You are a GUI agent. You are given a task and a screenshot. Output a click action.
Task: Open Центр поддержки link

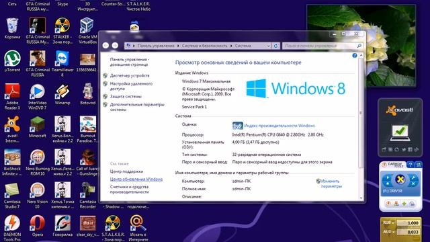(126, 171)
